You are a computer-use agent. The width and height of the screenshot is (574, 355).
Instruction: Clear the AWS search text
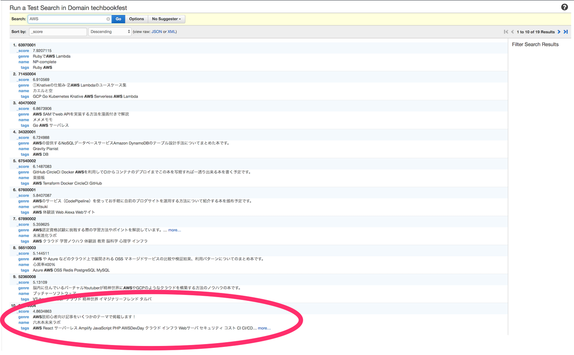click(x=108, y=19)
